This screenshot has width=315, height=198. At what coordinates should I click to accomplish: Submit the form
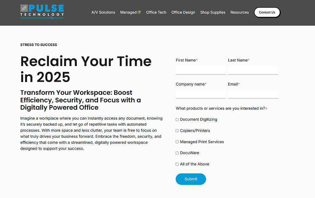(x=191, y=179)
